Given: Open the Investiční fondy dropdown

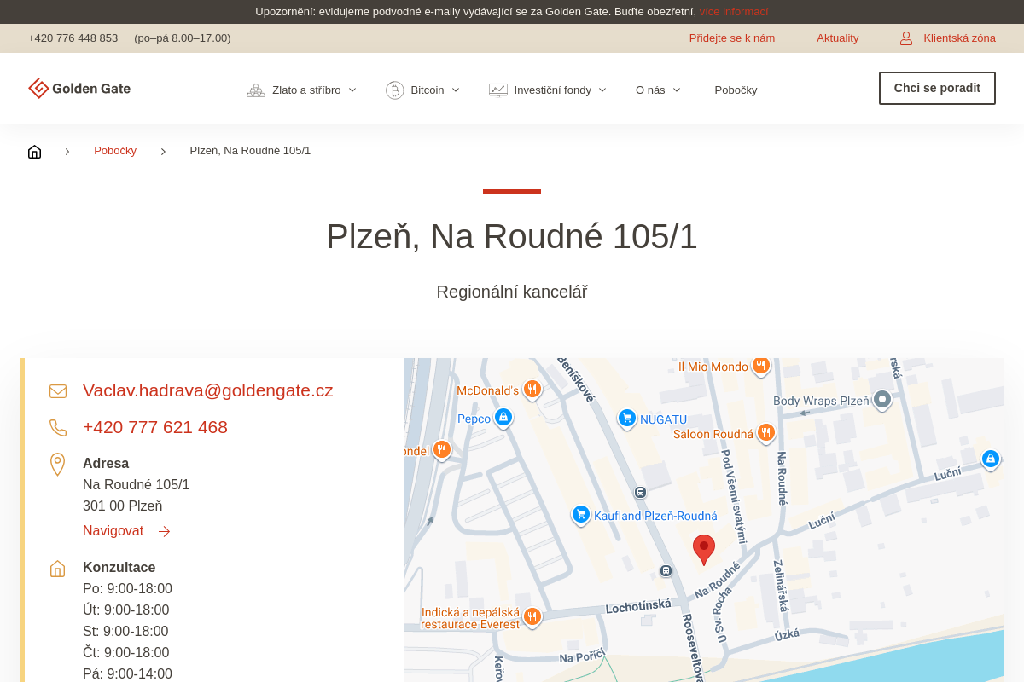Looking at the screenshot, I should (x=548, y=90).
